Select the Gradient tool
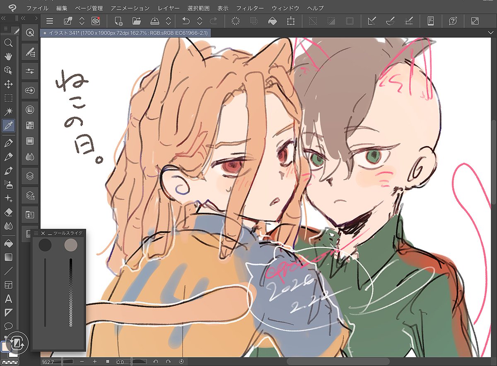Screen dimensions: 497x366 point(8,257)
